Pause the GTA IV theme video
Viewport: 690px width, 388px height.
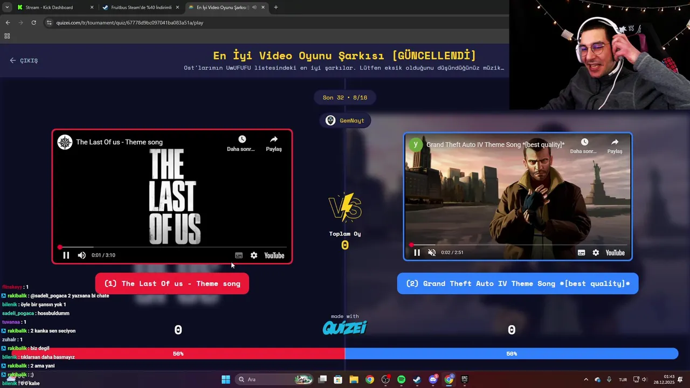click(x=417, y=253)
